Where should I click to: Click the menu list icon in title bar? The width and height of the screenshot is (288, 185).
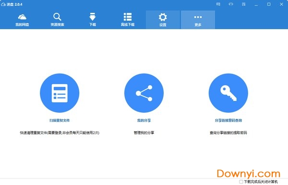coord(244,4)
